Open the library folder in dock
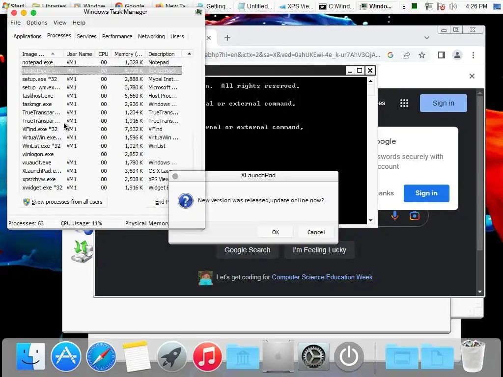 tap(243, 357)
